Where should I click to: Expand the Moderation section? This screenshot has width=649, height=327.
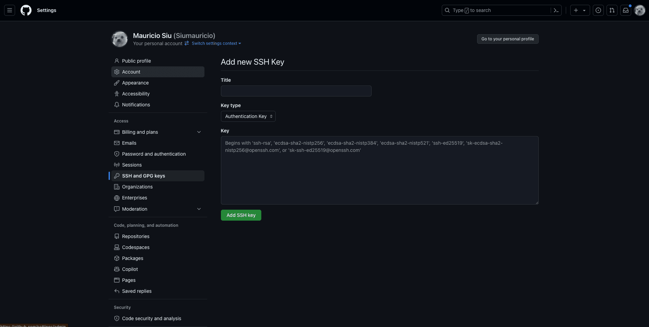199,209
